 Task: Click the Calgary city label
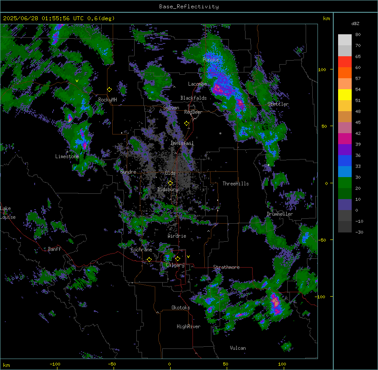[175, 265]
